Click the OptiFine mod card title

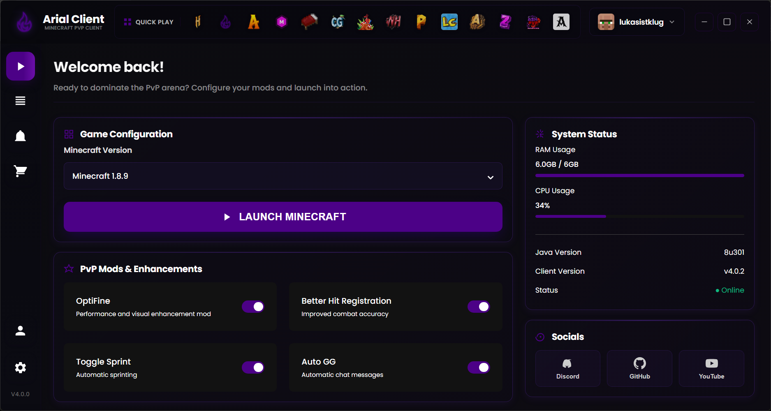pos(93,301)
